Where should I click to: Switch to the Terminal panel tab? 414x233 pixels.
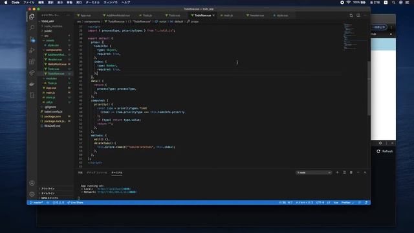click(116, 173)
